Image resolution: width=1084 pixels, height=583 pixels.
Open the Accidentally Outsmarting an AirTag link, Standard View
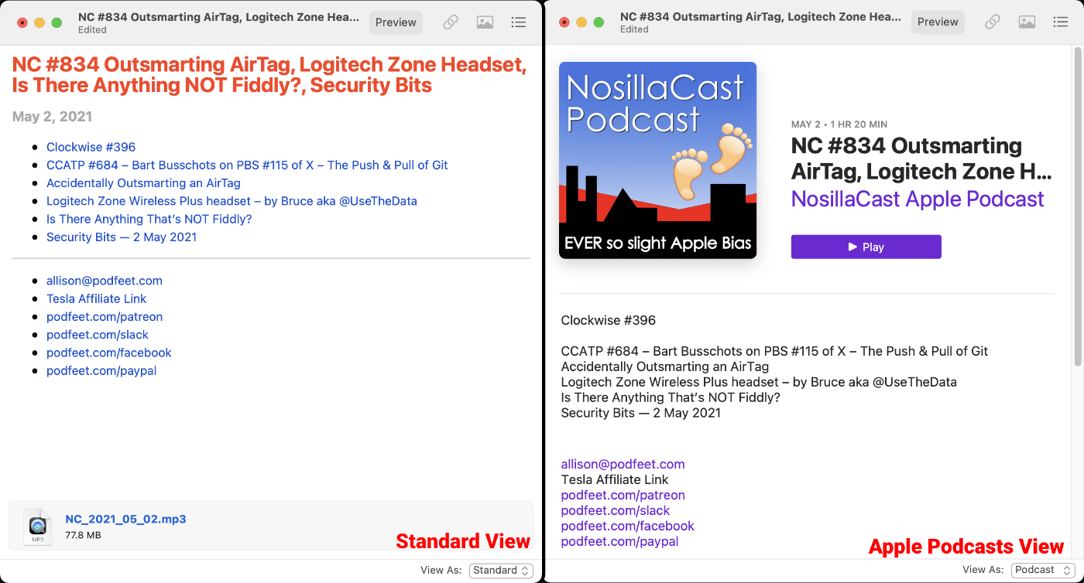143,183
